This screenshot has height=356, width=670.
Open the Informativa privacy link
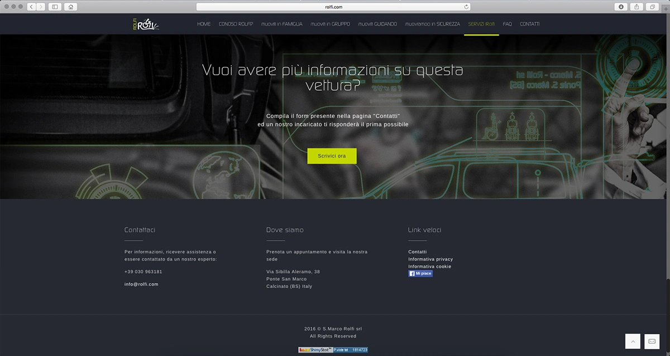(430, 259)
